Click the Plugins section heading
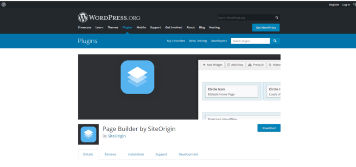The height and width of the screenshot is (167, 356). click(x=88, y=41)
